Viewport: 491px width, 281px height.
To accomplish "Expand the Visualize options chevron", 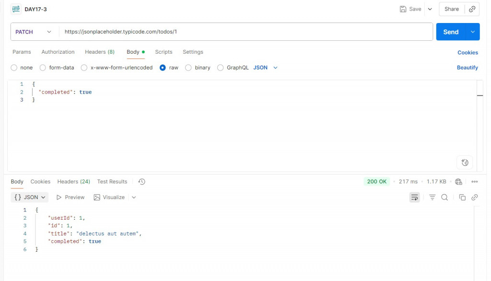I will (x=134, y=198).
